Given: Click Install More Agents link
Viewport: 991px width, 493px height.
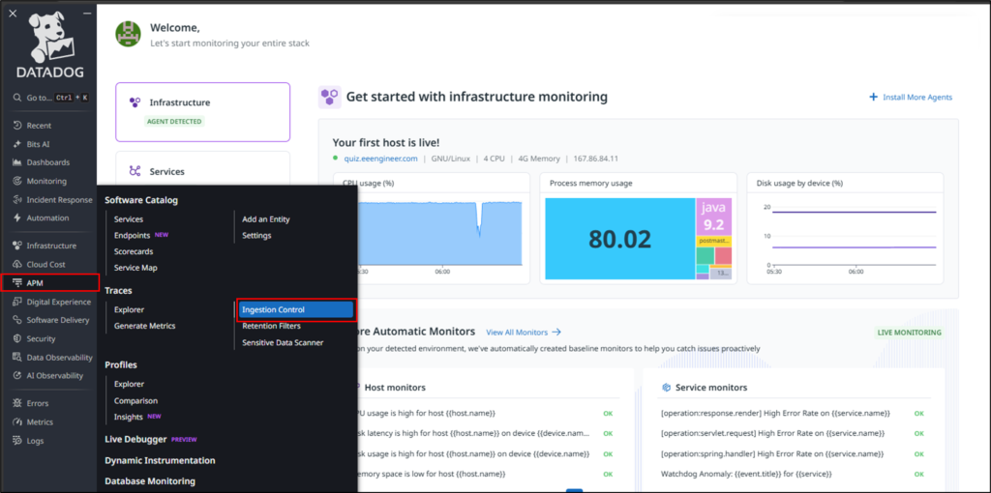Looking at the screenshot, I should [x=911, y=98].
